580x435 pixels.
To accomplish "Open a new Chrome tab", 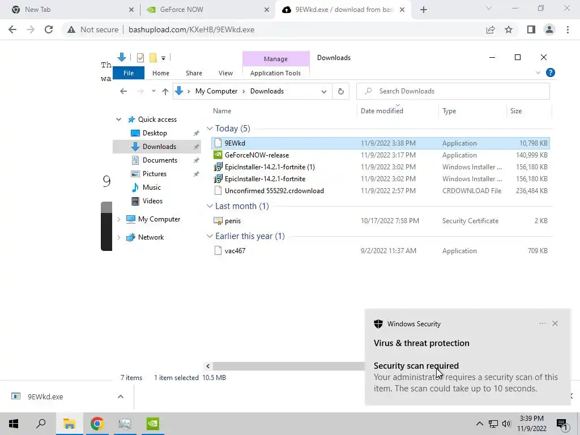I will pos(424,10).
